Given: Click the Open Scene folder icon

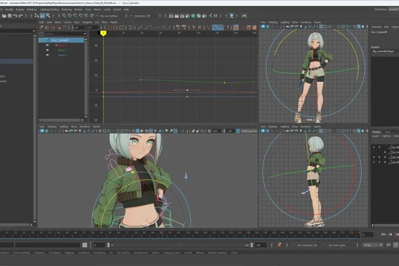Looking at the screenshot, I should pyautogui.click(x=4, y=16).
